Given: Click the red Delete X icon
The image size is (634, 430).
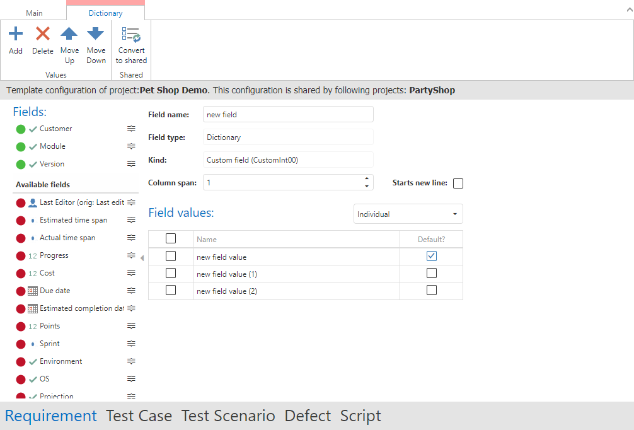Looking at the screenshot, I should pos(43,34).
